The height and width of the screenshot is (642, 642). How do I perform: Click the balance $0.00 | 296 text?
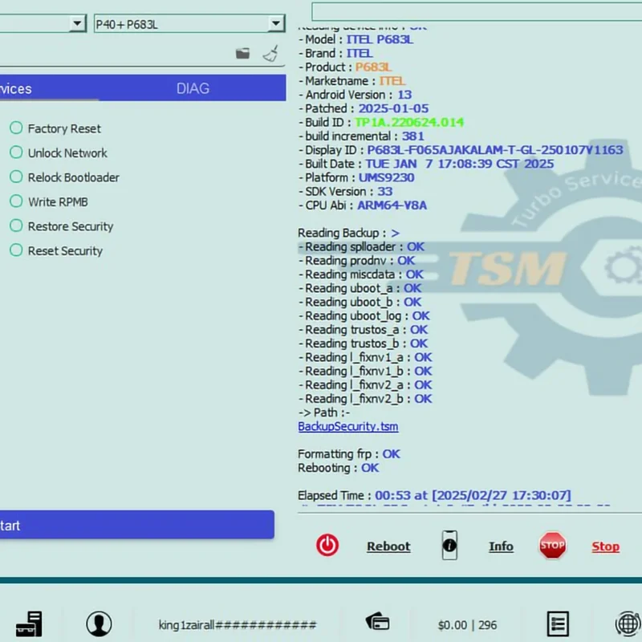click(x=467, y=625)
